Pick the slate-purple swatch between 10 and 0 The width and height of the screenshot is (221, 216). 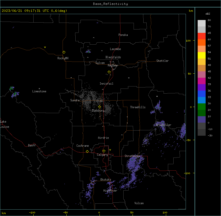202,120
